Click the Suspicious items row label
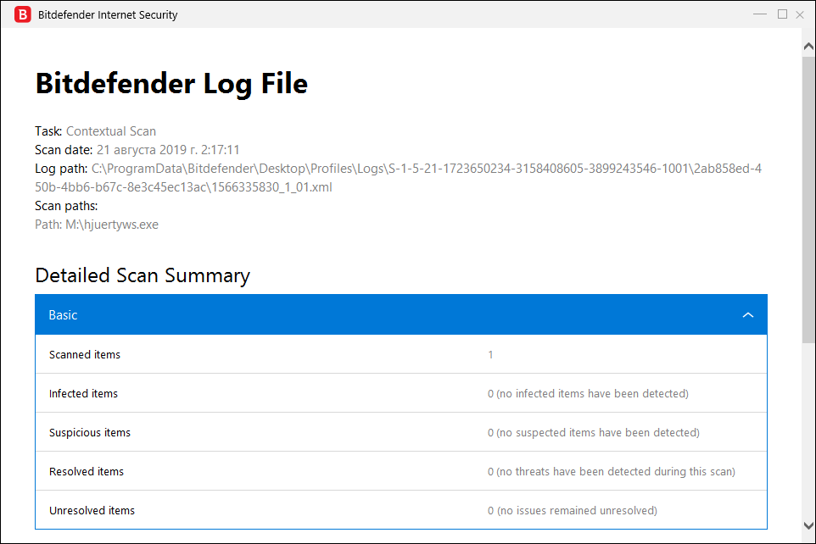The image size is (816, 544). tap(90, 433)
